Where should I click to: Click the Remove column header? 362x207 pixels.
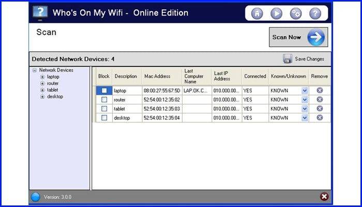tap(320, 76)
